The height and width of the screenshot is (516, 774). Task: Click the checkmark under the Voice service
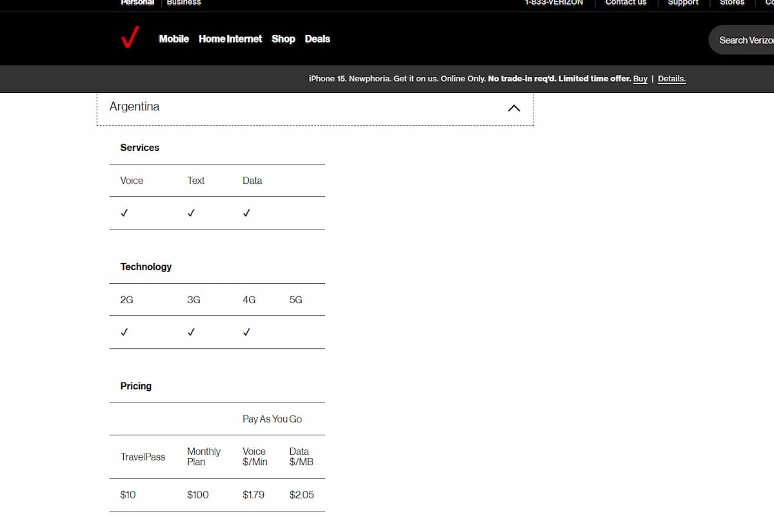[x=124, y=213]
